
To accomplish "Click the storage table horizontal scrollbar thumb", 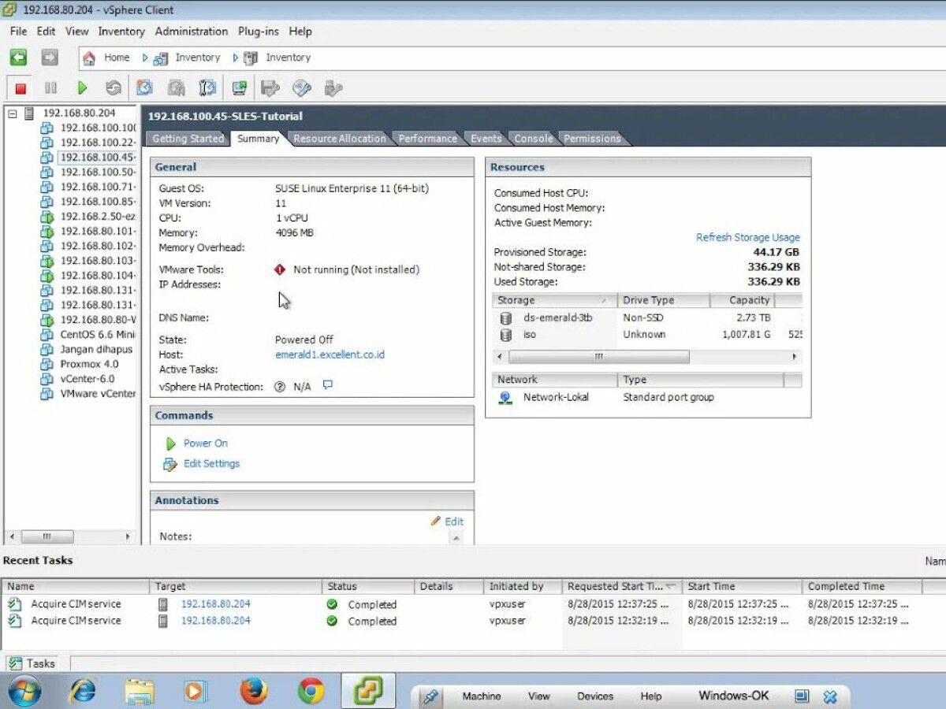I will [x=598, y=357].
